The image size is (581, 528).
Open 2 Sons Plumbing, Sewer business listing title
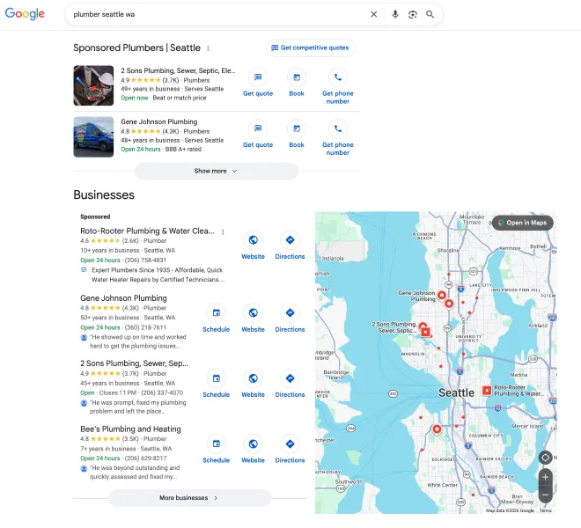[134, 363]
